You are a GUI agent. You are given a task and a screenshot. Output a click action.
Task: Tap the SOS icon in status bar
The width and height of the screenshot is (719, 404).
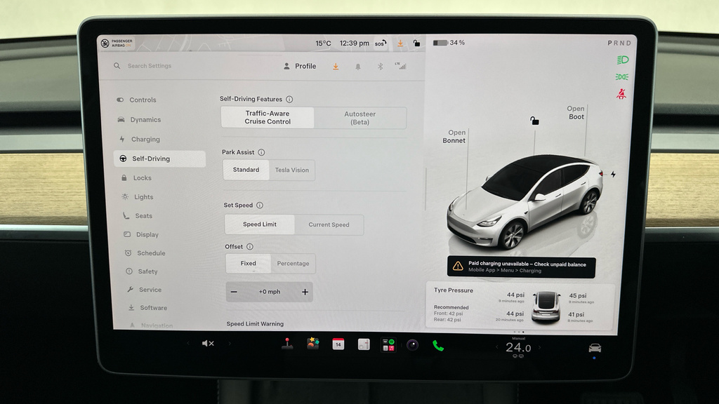click(x=381, y=43)
